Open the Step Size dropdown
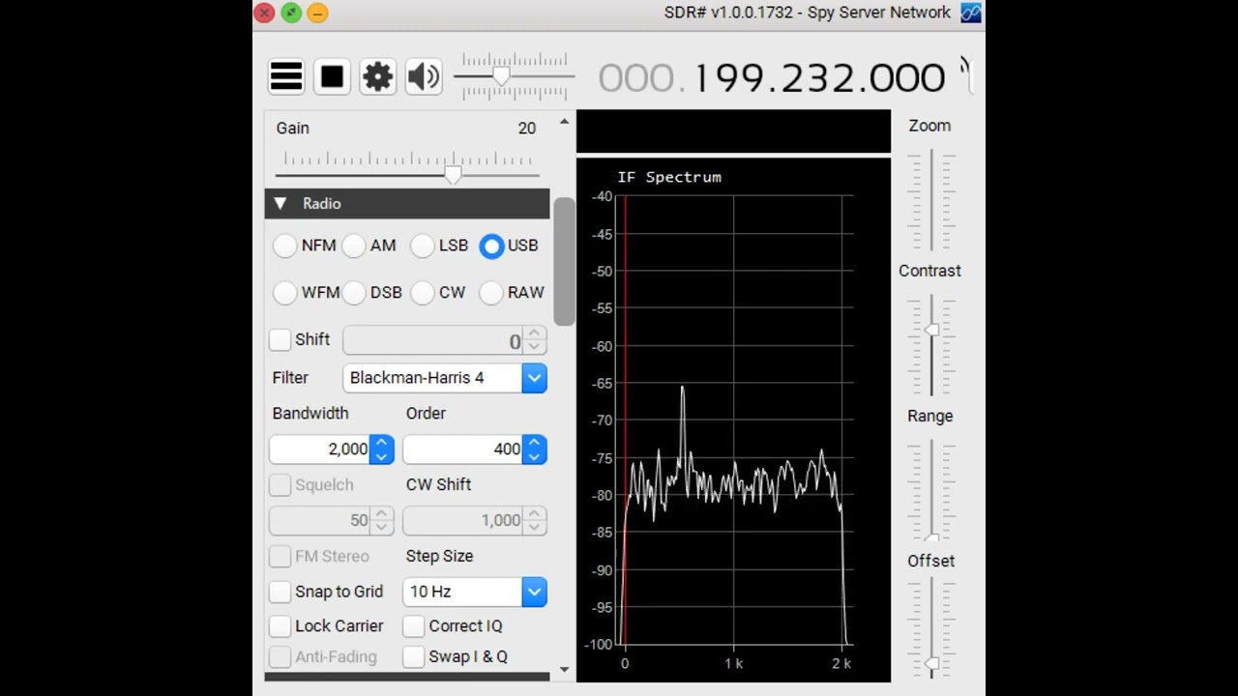This screenshot has width=1238, height=696. [x=534, y=592]
